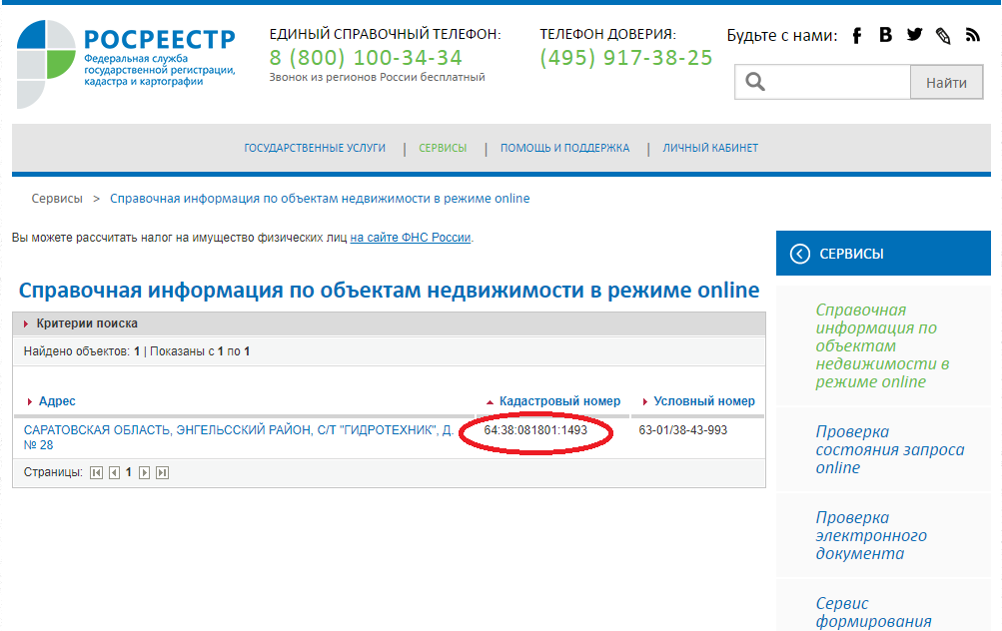Screen dimensions: 1002x631
Task: Click the СЕРВИСЫ sidebar header
Action: pos(883,254)
